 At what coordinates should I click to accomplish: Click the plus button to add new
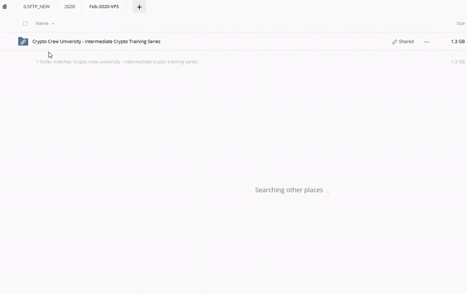[x=139, y=7]
